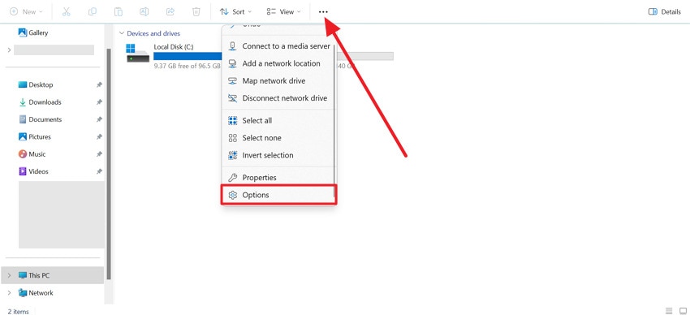This screenshot has width=690, height=315.
Task: Open the See more three-dots menu
Action: click(x=323, y=12)
